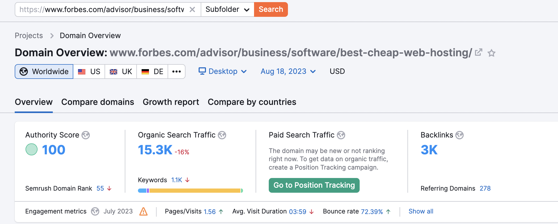Select the DE database
Image resolution: width=558 pixels, height=224 pixels.
152,72
